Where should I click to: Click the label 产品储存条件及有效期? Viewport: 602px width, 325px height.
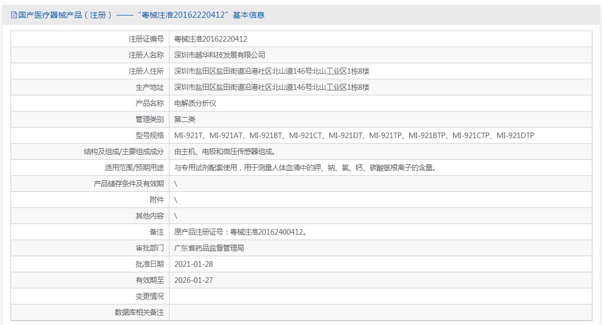pos(128,184)
